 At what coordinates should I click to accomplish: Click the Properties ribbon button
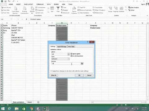coord(39,10)
